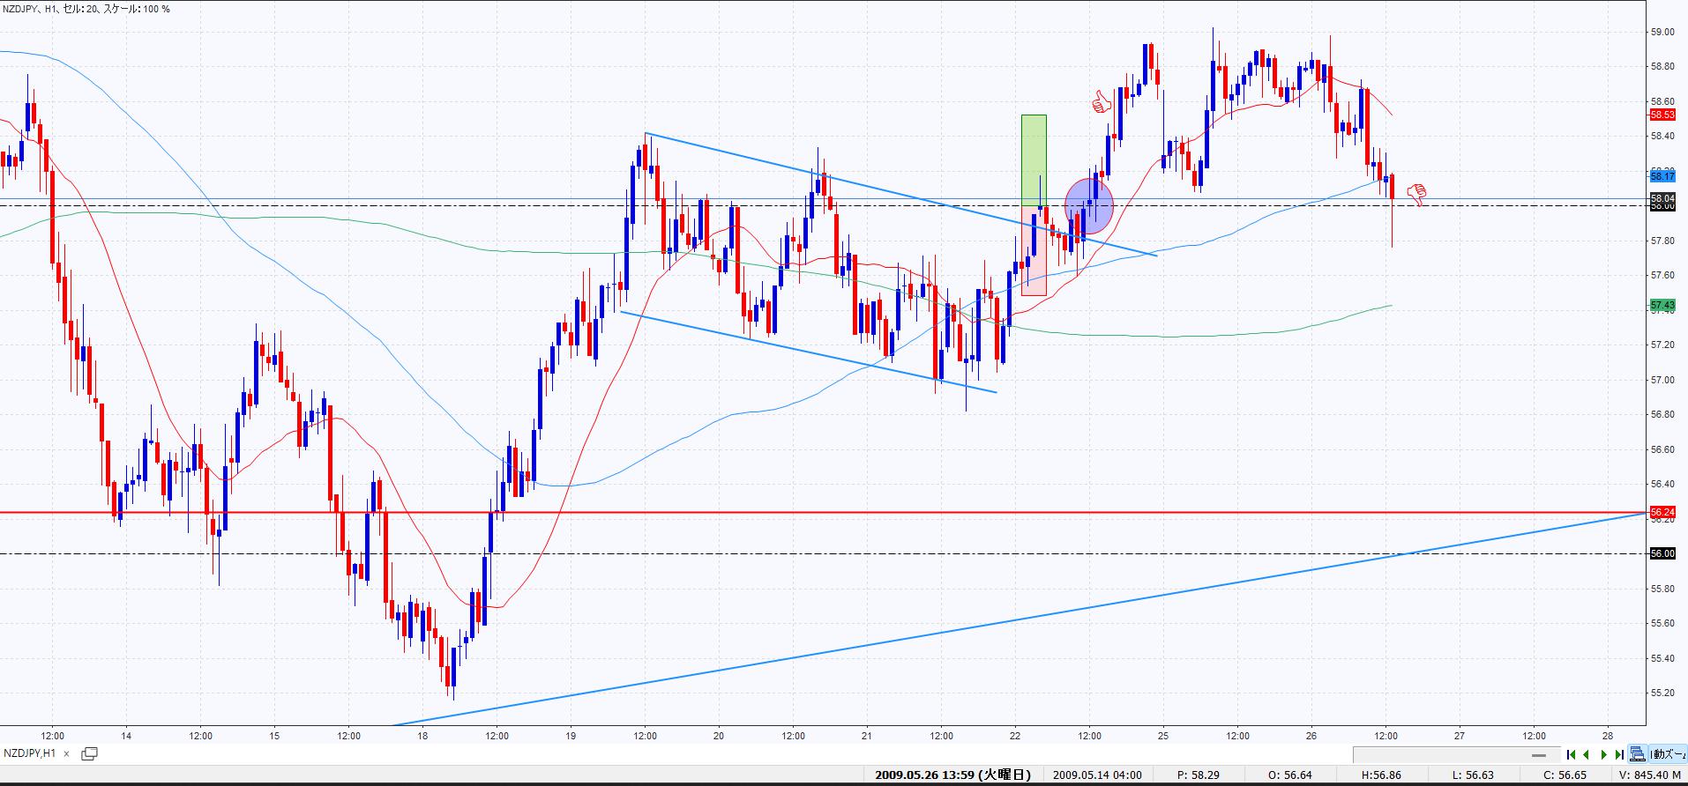Toggle the auto zoom button

pos(1667,754)
